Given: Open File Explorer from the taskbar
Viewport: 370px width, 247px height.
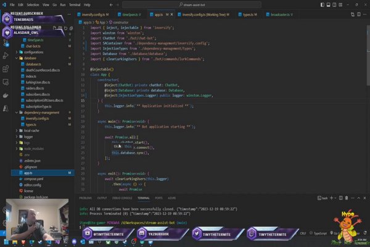Looking at the screenshot, I should click(x=15, y=242).
